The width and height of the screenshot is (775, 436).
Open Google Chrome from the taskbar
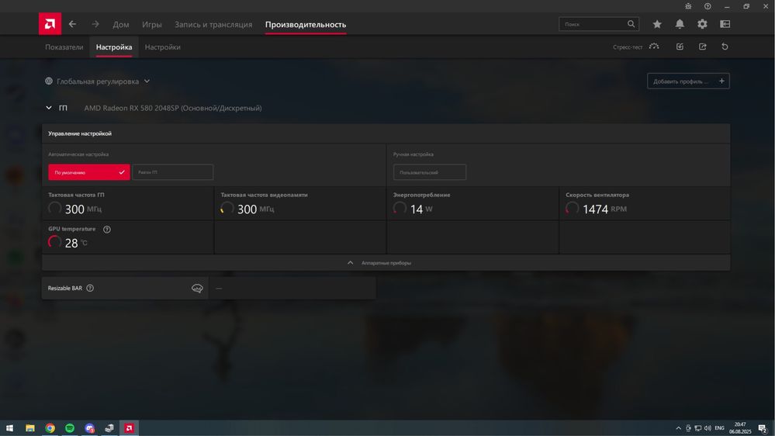(x=50, y=428)
